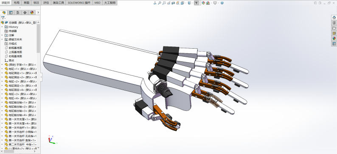The width and height of the screenshot is (337, 154).
Task: Open Hide/Show Items dropdown arrow
Action: point(200,3)
